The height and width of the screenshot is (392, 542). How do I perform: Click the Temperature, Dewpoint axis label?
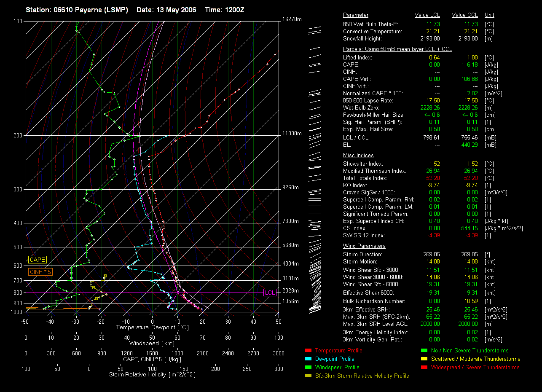pos(152,327)
